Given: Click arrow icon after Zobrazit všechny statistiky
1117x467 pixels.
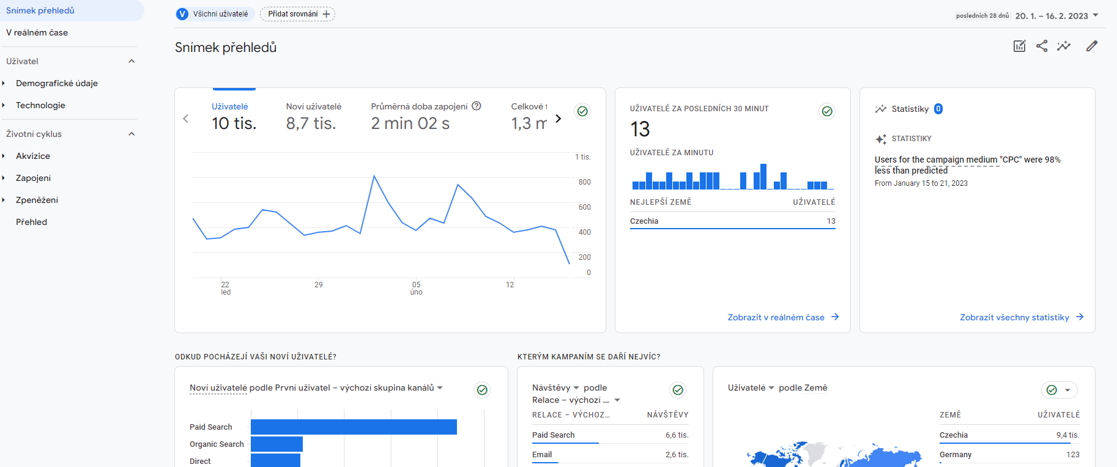Looking at the screenshot, I should click(x=1080, y=317).
